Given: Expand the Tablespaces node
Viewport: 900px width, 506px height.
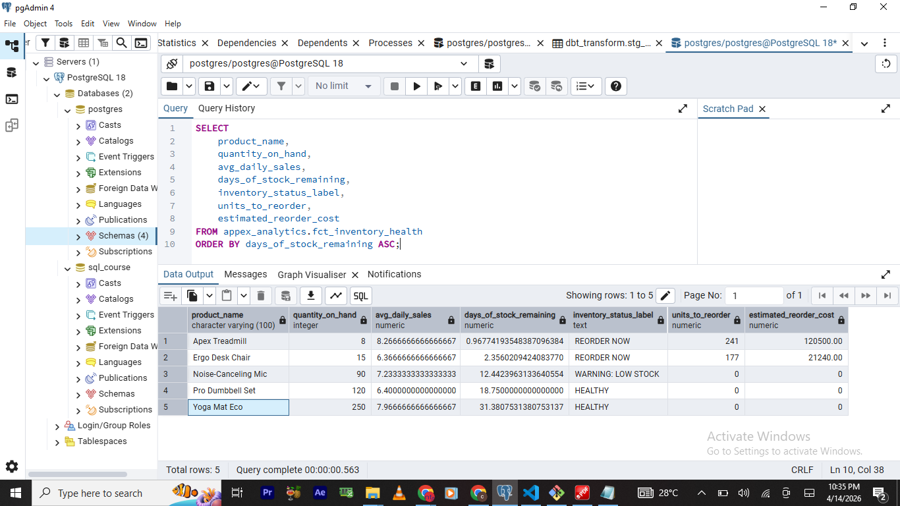Looking at the screenshot, I should (57, 441).
